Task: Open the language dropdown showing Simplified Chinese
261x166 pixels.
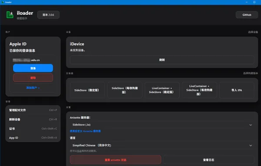Action: (162, 146)
